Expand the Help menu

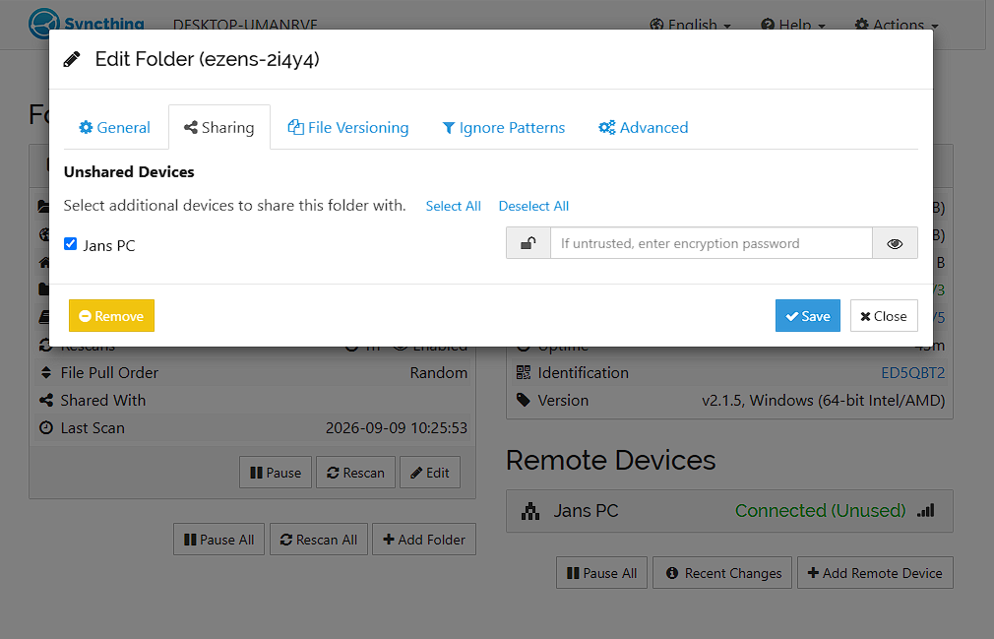coord(793,25)
